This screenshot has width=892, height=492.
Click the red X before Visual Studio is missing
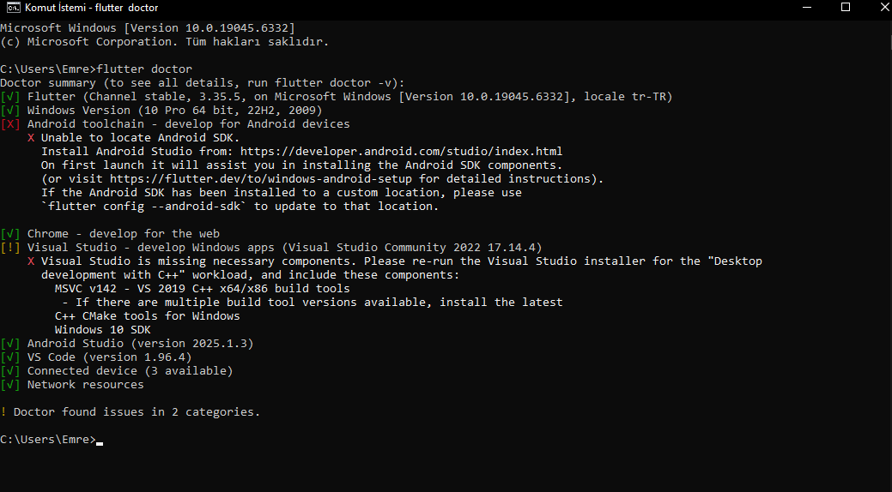[x=31, y=261]
